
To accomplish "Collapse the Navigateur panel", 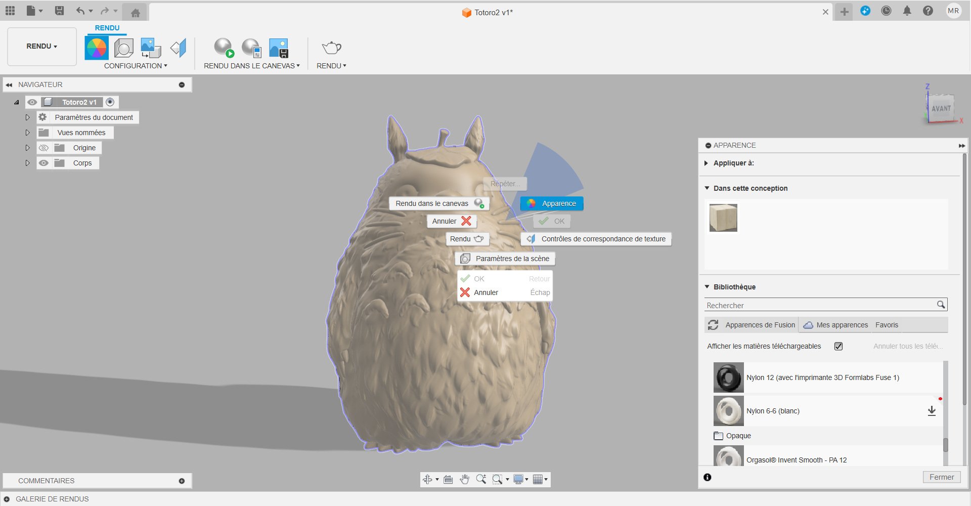I will (x=182, y=85).
